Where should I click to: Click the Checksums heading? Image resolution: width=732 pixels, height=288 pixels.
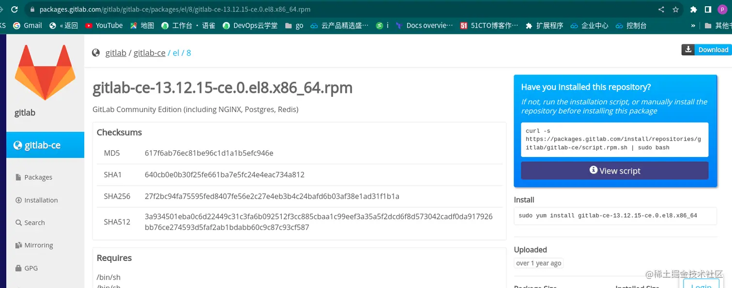(119, 132)
